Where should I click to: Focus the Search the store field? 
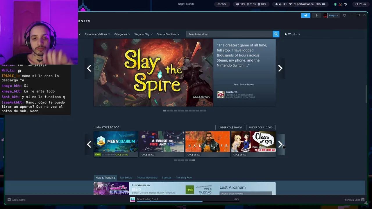click(x=230, y=34)
